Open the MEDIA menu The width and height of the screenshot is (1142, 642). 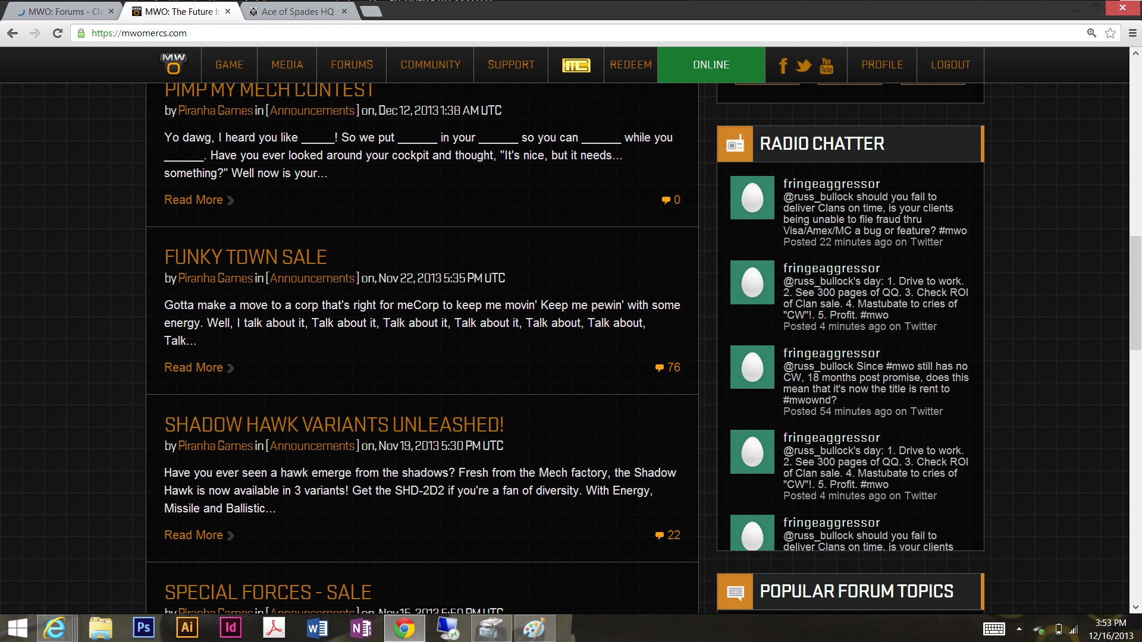point(287,65)
